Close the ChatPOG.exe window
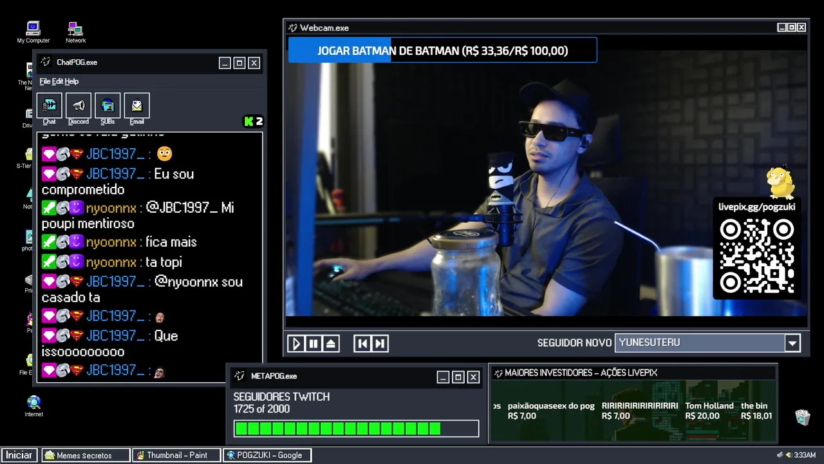This screenshot has width=824, height=464. coord(254,63)
